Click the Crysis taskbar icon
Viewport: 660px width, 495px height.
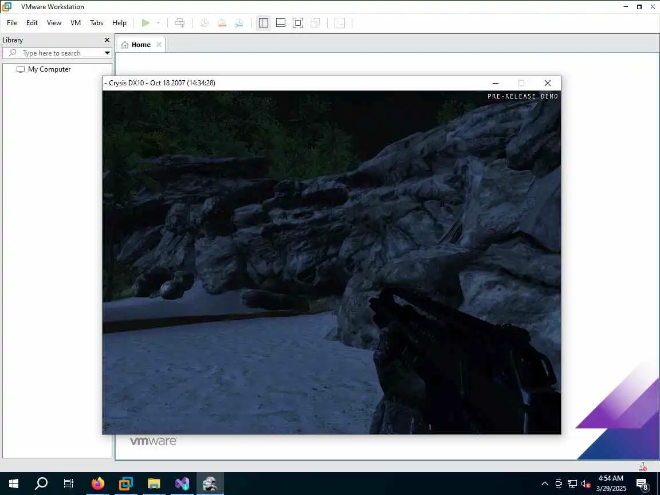[x=210, y=484]
